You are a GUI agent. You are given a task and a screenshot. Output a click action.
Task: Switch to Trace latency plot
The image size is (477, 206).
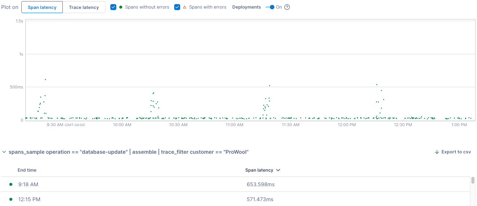pos(84,7)
